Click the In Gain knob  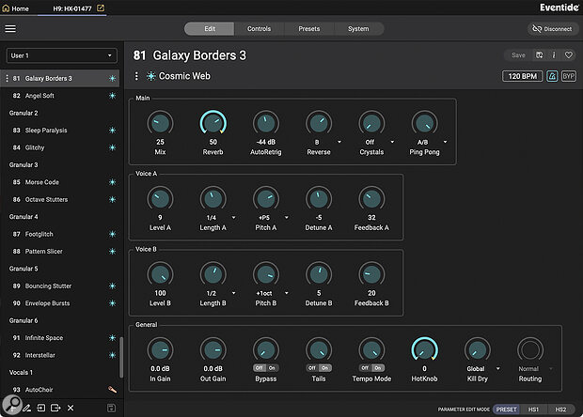[160, 349]
